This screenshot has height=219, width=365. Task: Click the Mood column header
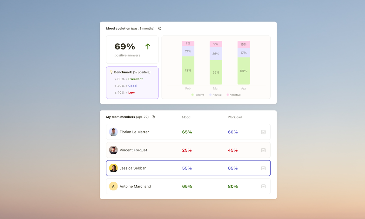coord(186,117)
